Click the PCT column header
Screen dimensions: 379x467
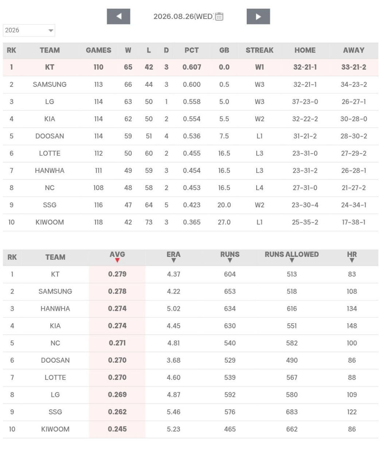click(x=192, y=50)
